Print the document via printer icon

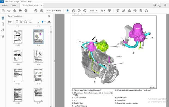20,11
